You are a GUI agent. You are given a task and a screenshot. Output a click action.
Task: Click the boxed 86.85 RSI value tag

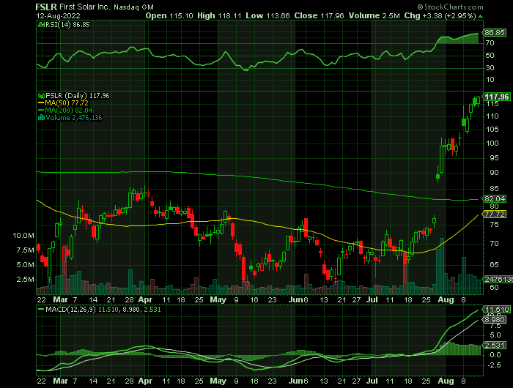coord(495,33)
